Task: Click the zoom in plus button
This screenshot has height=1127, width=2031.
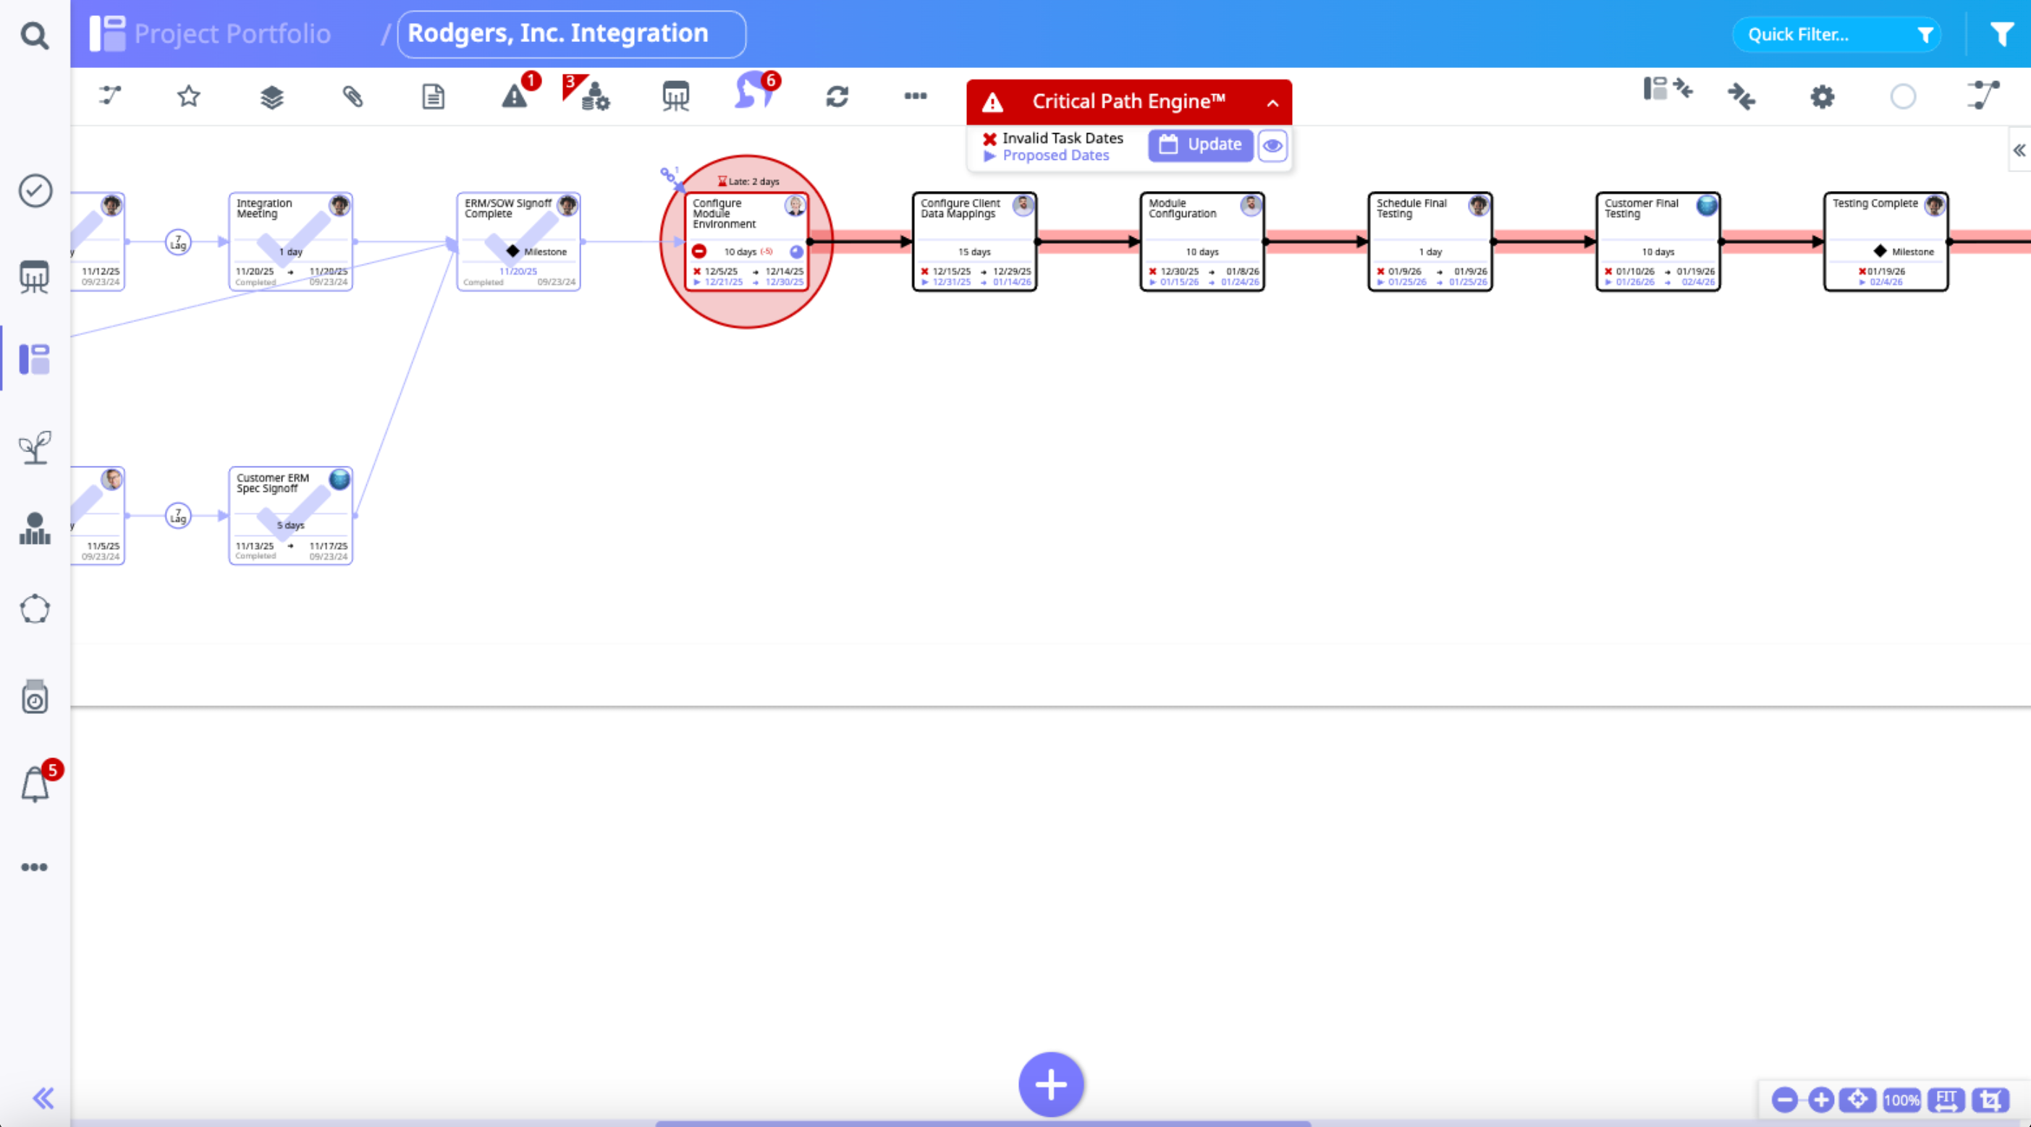Action: [1820, 1100]
